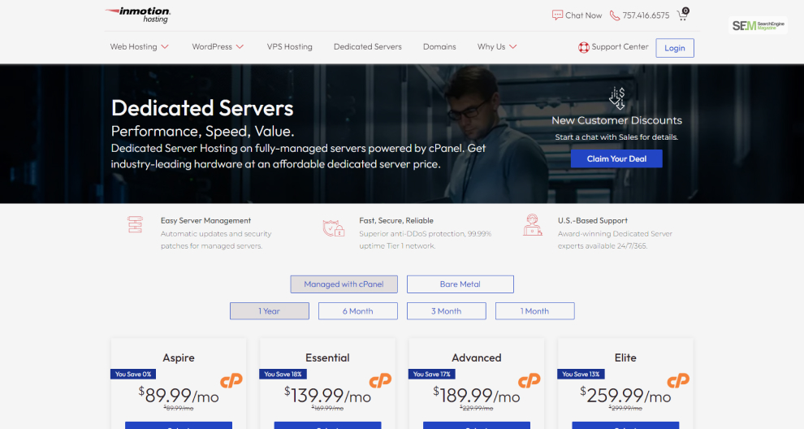Click the struck-through $169.99/mo price

click(x=327, y=409)
